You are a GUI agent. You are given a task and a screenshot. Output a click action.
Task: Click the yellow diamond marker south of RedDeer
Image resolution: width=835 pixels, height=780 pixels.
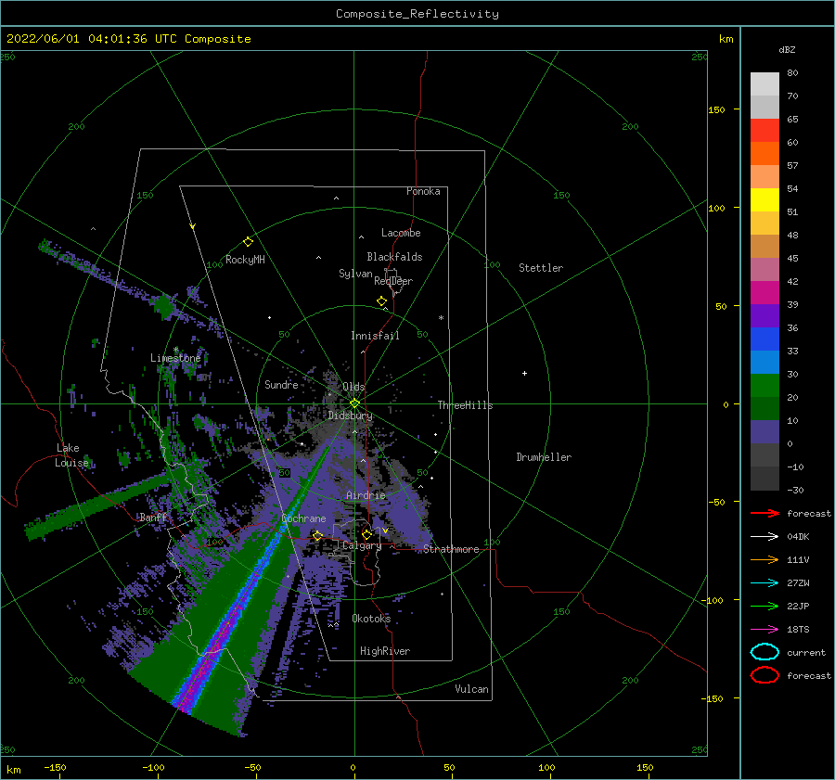(x=381, y=301)
